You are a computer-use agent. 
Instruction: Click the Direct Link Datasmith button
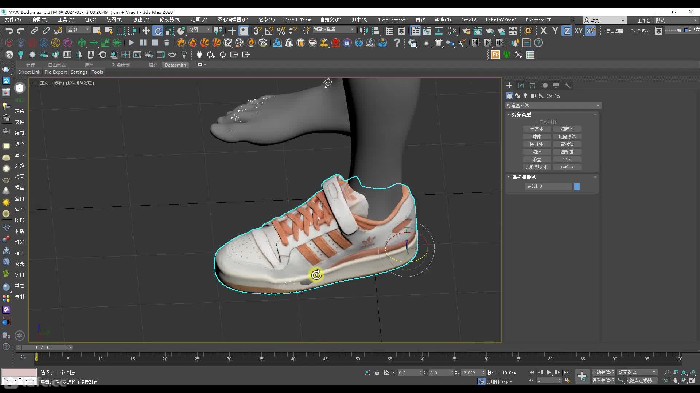coord(29,72)
